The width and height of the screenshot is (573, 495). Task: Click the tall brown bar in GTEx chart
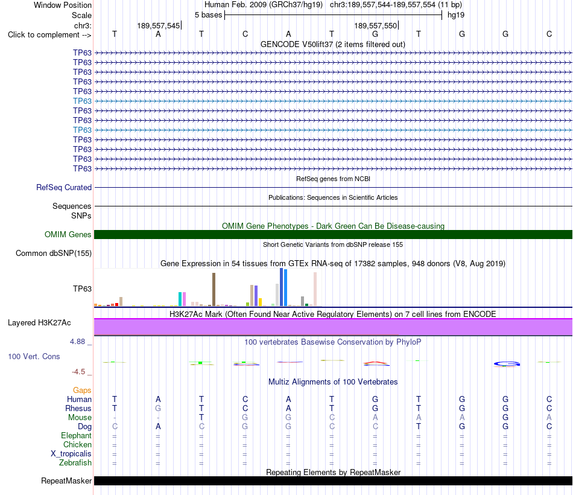coord(214,289)
